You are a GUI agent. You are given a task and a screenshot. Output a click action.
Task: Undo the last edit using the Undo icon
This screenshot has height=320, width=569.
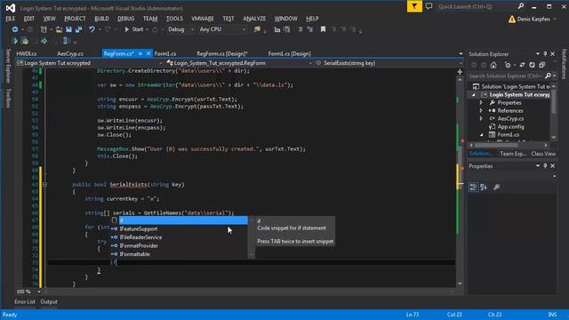(92, 29)
